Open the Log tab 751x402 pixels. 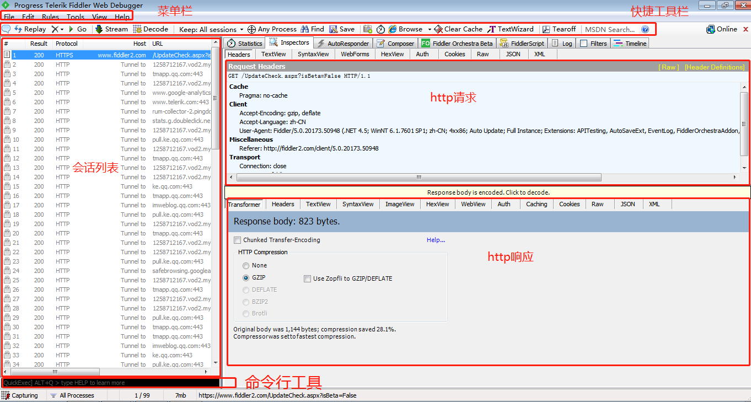[x=562, y=44]
